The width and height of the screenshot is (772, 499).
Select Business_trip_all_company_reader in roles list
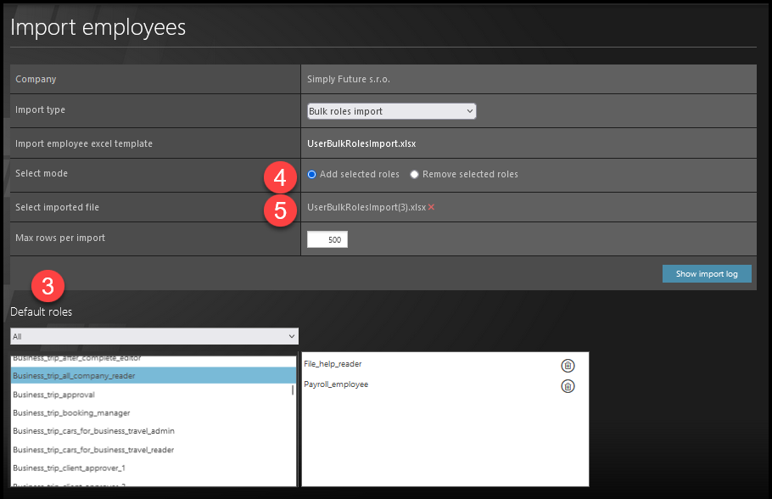tap(75, 375)
